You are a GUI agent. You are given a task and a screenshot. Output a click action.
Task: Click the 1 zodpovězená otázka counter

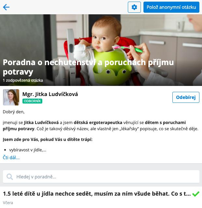coord(23,80)
